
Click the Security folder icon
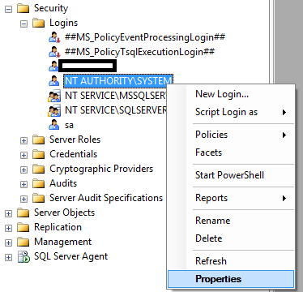pos(23,9)
